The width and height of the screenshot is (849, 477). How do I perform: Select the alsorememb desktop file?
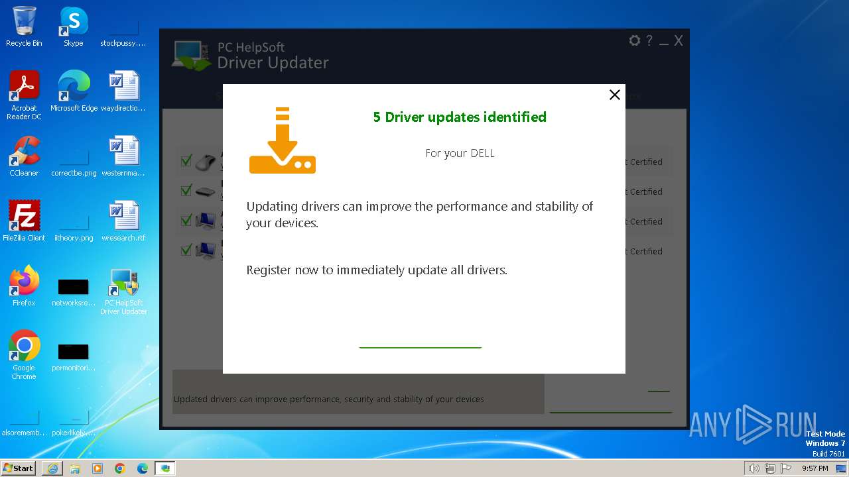tap(24, 423)
